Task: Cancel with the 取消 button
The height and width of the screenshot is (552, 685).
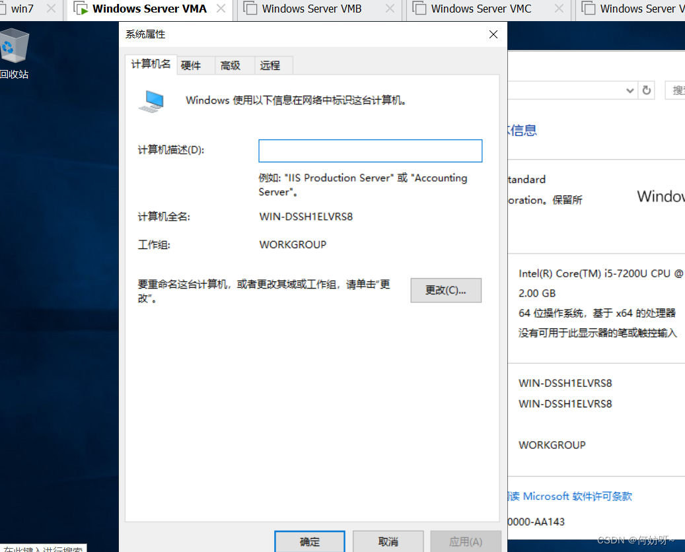Action: (388, 541)
